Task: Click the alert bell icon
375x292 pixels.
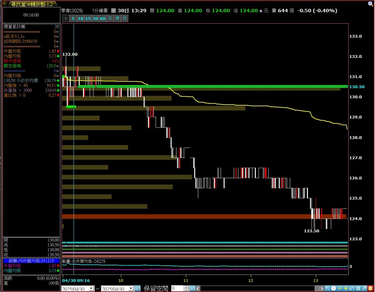Action: (x=370, y=288)
